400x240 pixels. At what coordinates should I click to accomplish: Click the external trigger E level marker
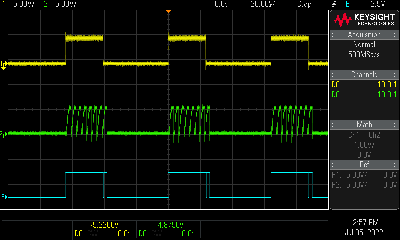(x=4, y=197)
